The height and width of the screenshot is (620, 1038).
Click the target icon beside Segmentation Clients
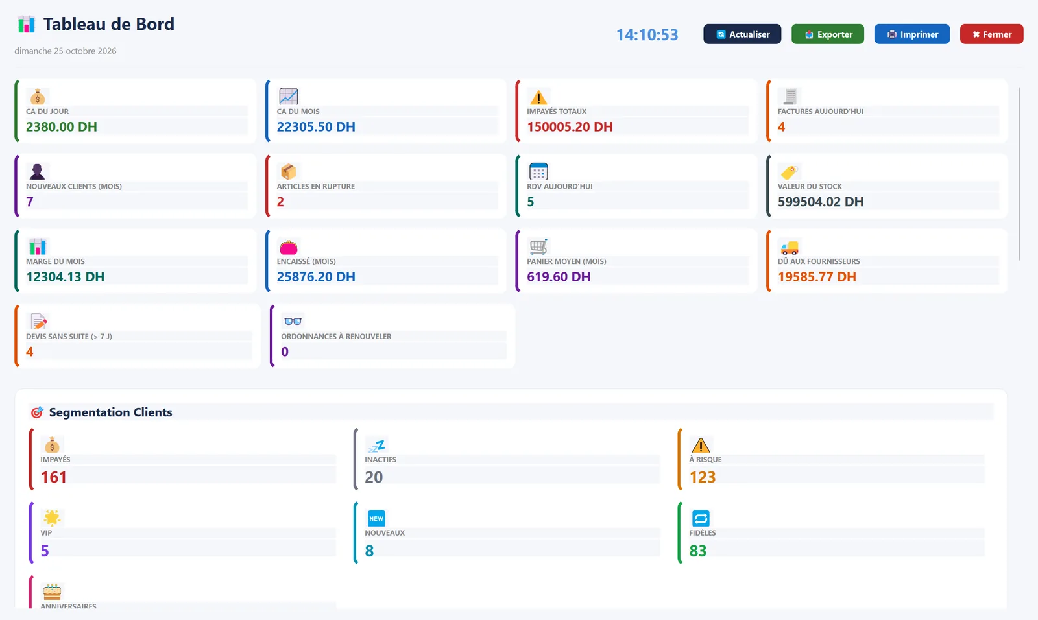pos(38,412)
